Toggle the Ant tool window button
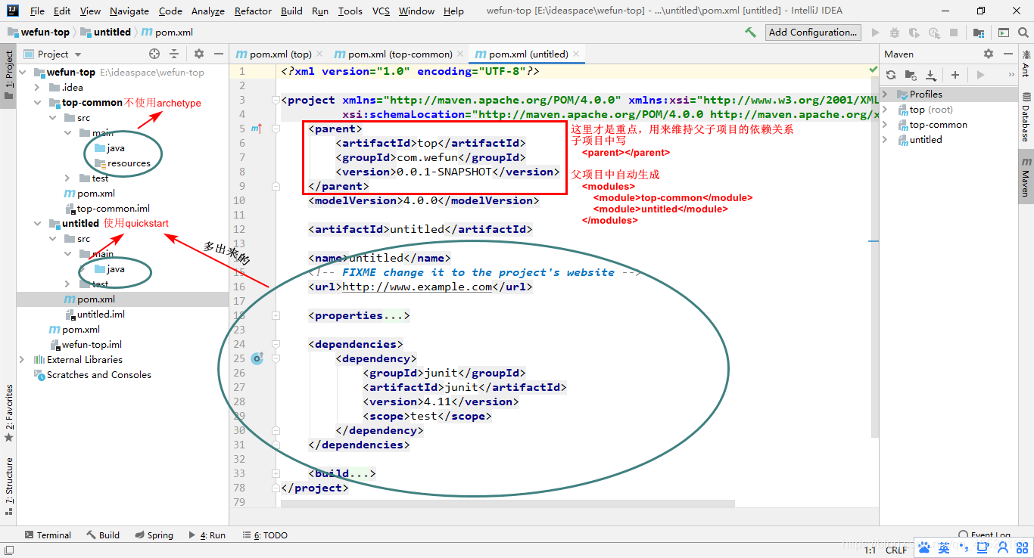This screenshot has width=1034, height=558. click(1026, 64)
